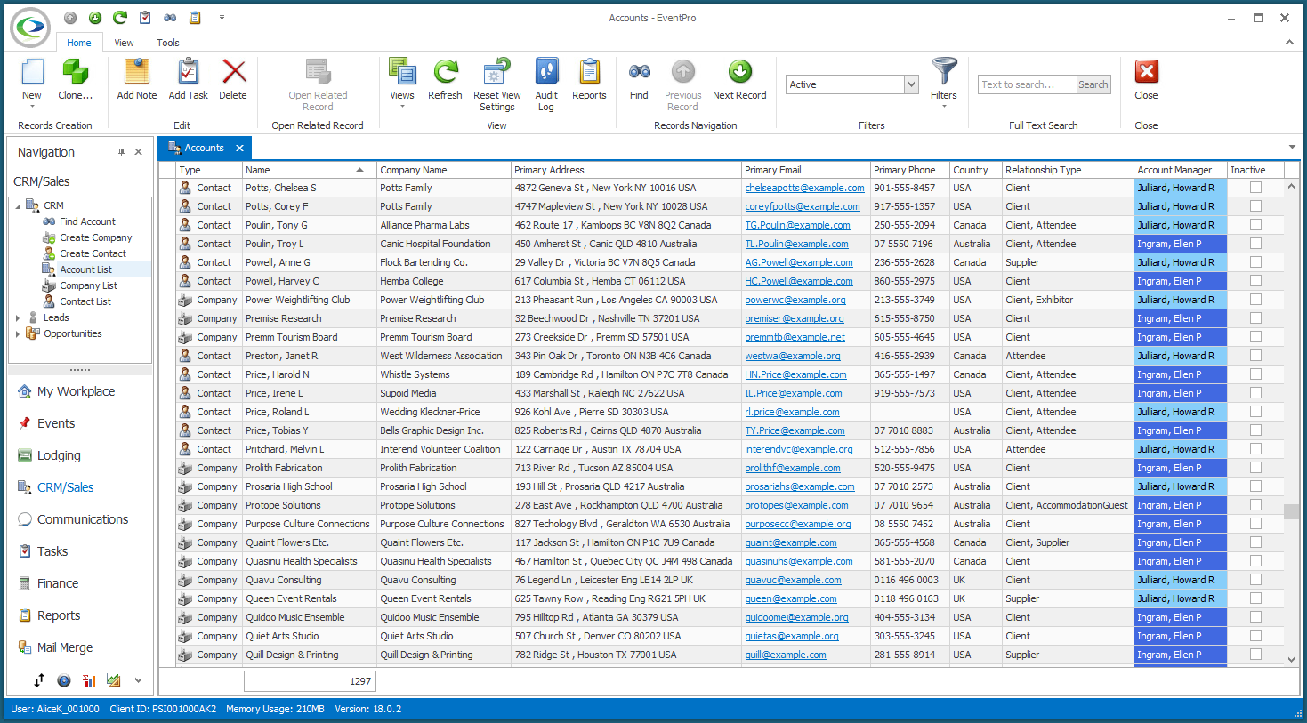Open the Customize Quick Access Toolbar dropdown

click(x=222, y=18)
